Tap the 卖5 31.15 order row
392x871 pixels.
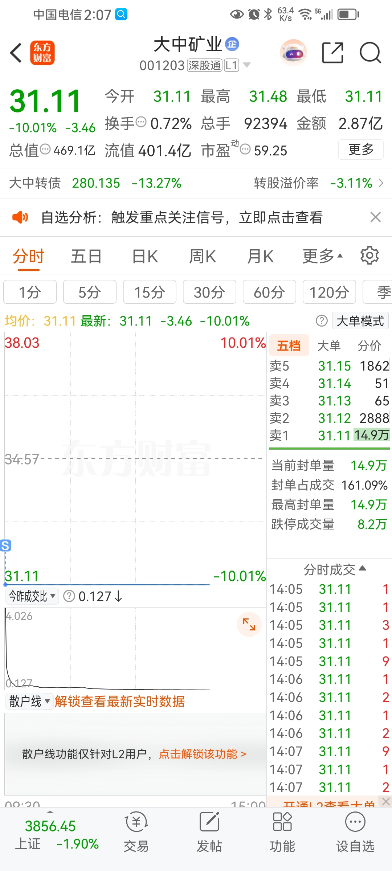[329, 366]
